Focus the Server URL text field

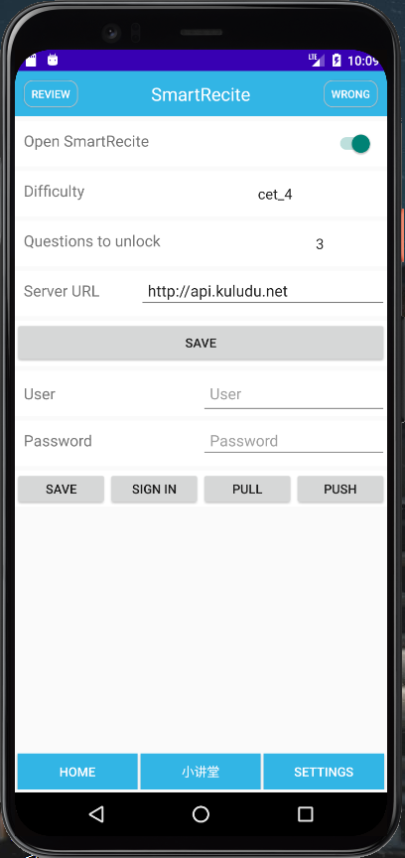[x=263, y=292]
